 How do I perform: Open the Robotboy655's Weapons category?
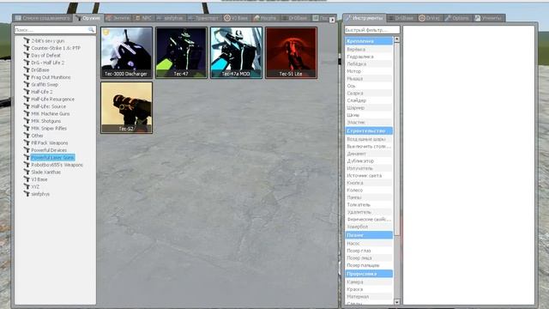tap(57, 165)
